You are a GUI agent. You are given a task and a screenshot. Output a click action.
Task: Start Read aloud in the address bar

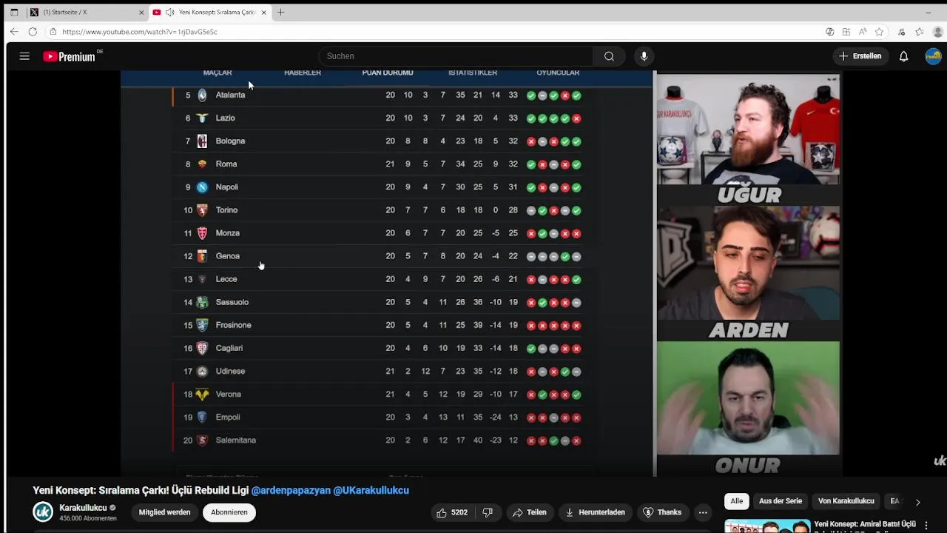pyautogui.click(x=862, y=32)
